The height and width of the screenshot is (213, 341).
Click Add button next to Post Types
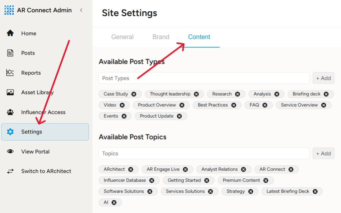coord(323,78)
